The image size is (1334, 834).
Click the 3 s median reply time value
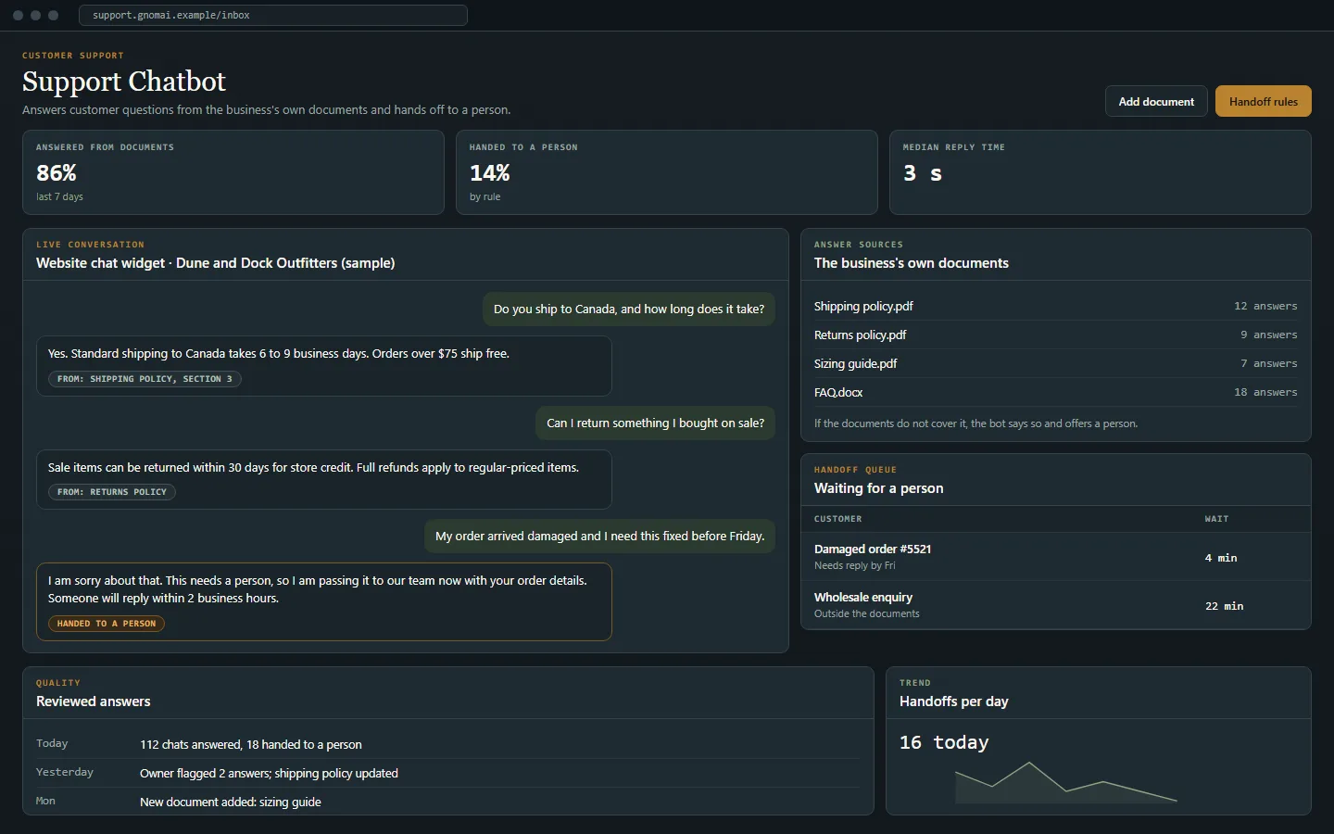coord(923,173)
